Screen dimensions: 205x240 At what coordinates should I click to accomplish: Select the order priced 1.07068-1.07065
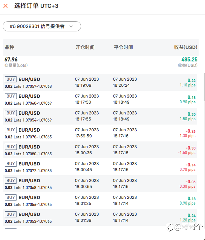[100, 184]
